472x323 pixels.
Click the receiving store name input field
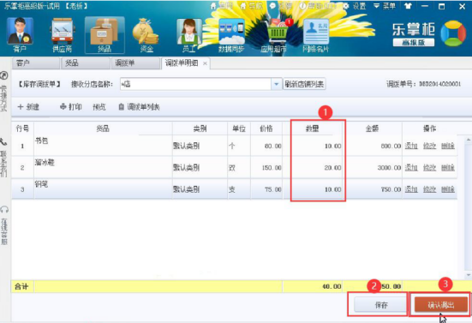click(195, 84)
